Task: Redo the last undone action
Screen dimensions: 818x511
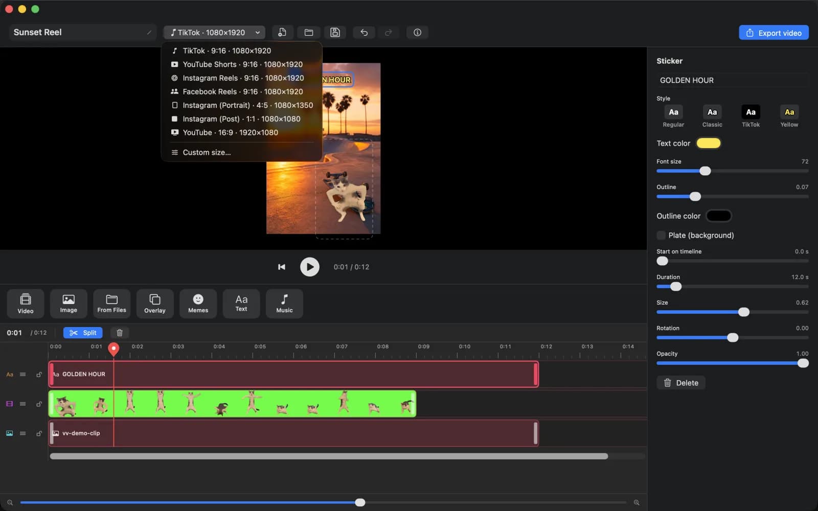Action: pos(389,32)
